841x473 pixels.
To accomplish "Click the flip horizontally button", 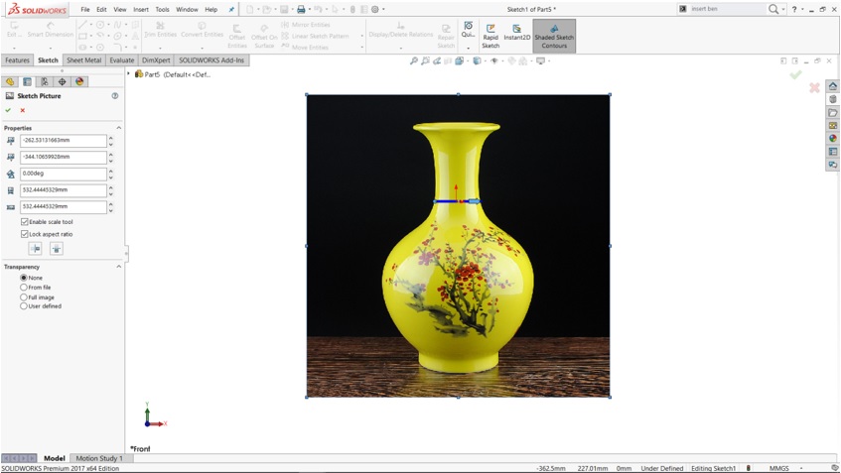I will tap(35, 249).
